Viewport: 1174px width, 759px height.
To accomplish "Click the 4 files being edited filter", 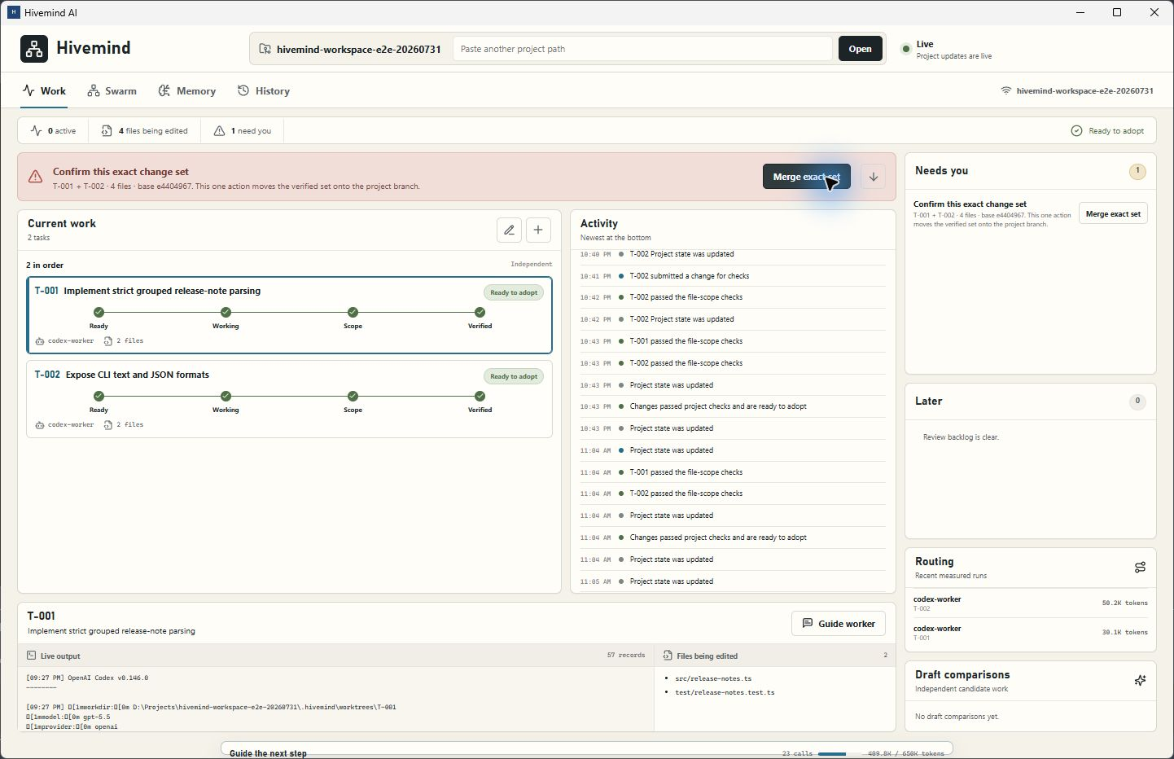I will 145,130.
